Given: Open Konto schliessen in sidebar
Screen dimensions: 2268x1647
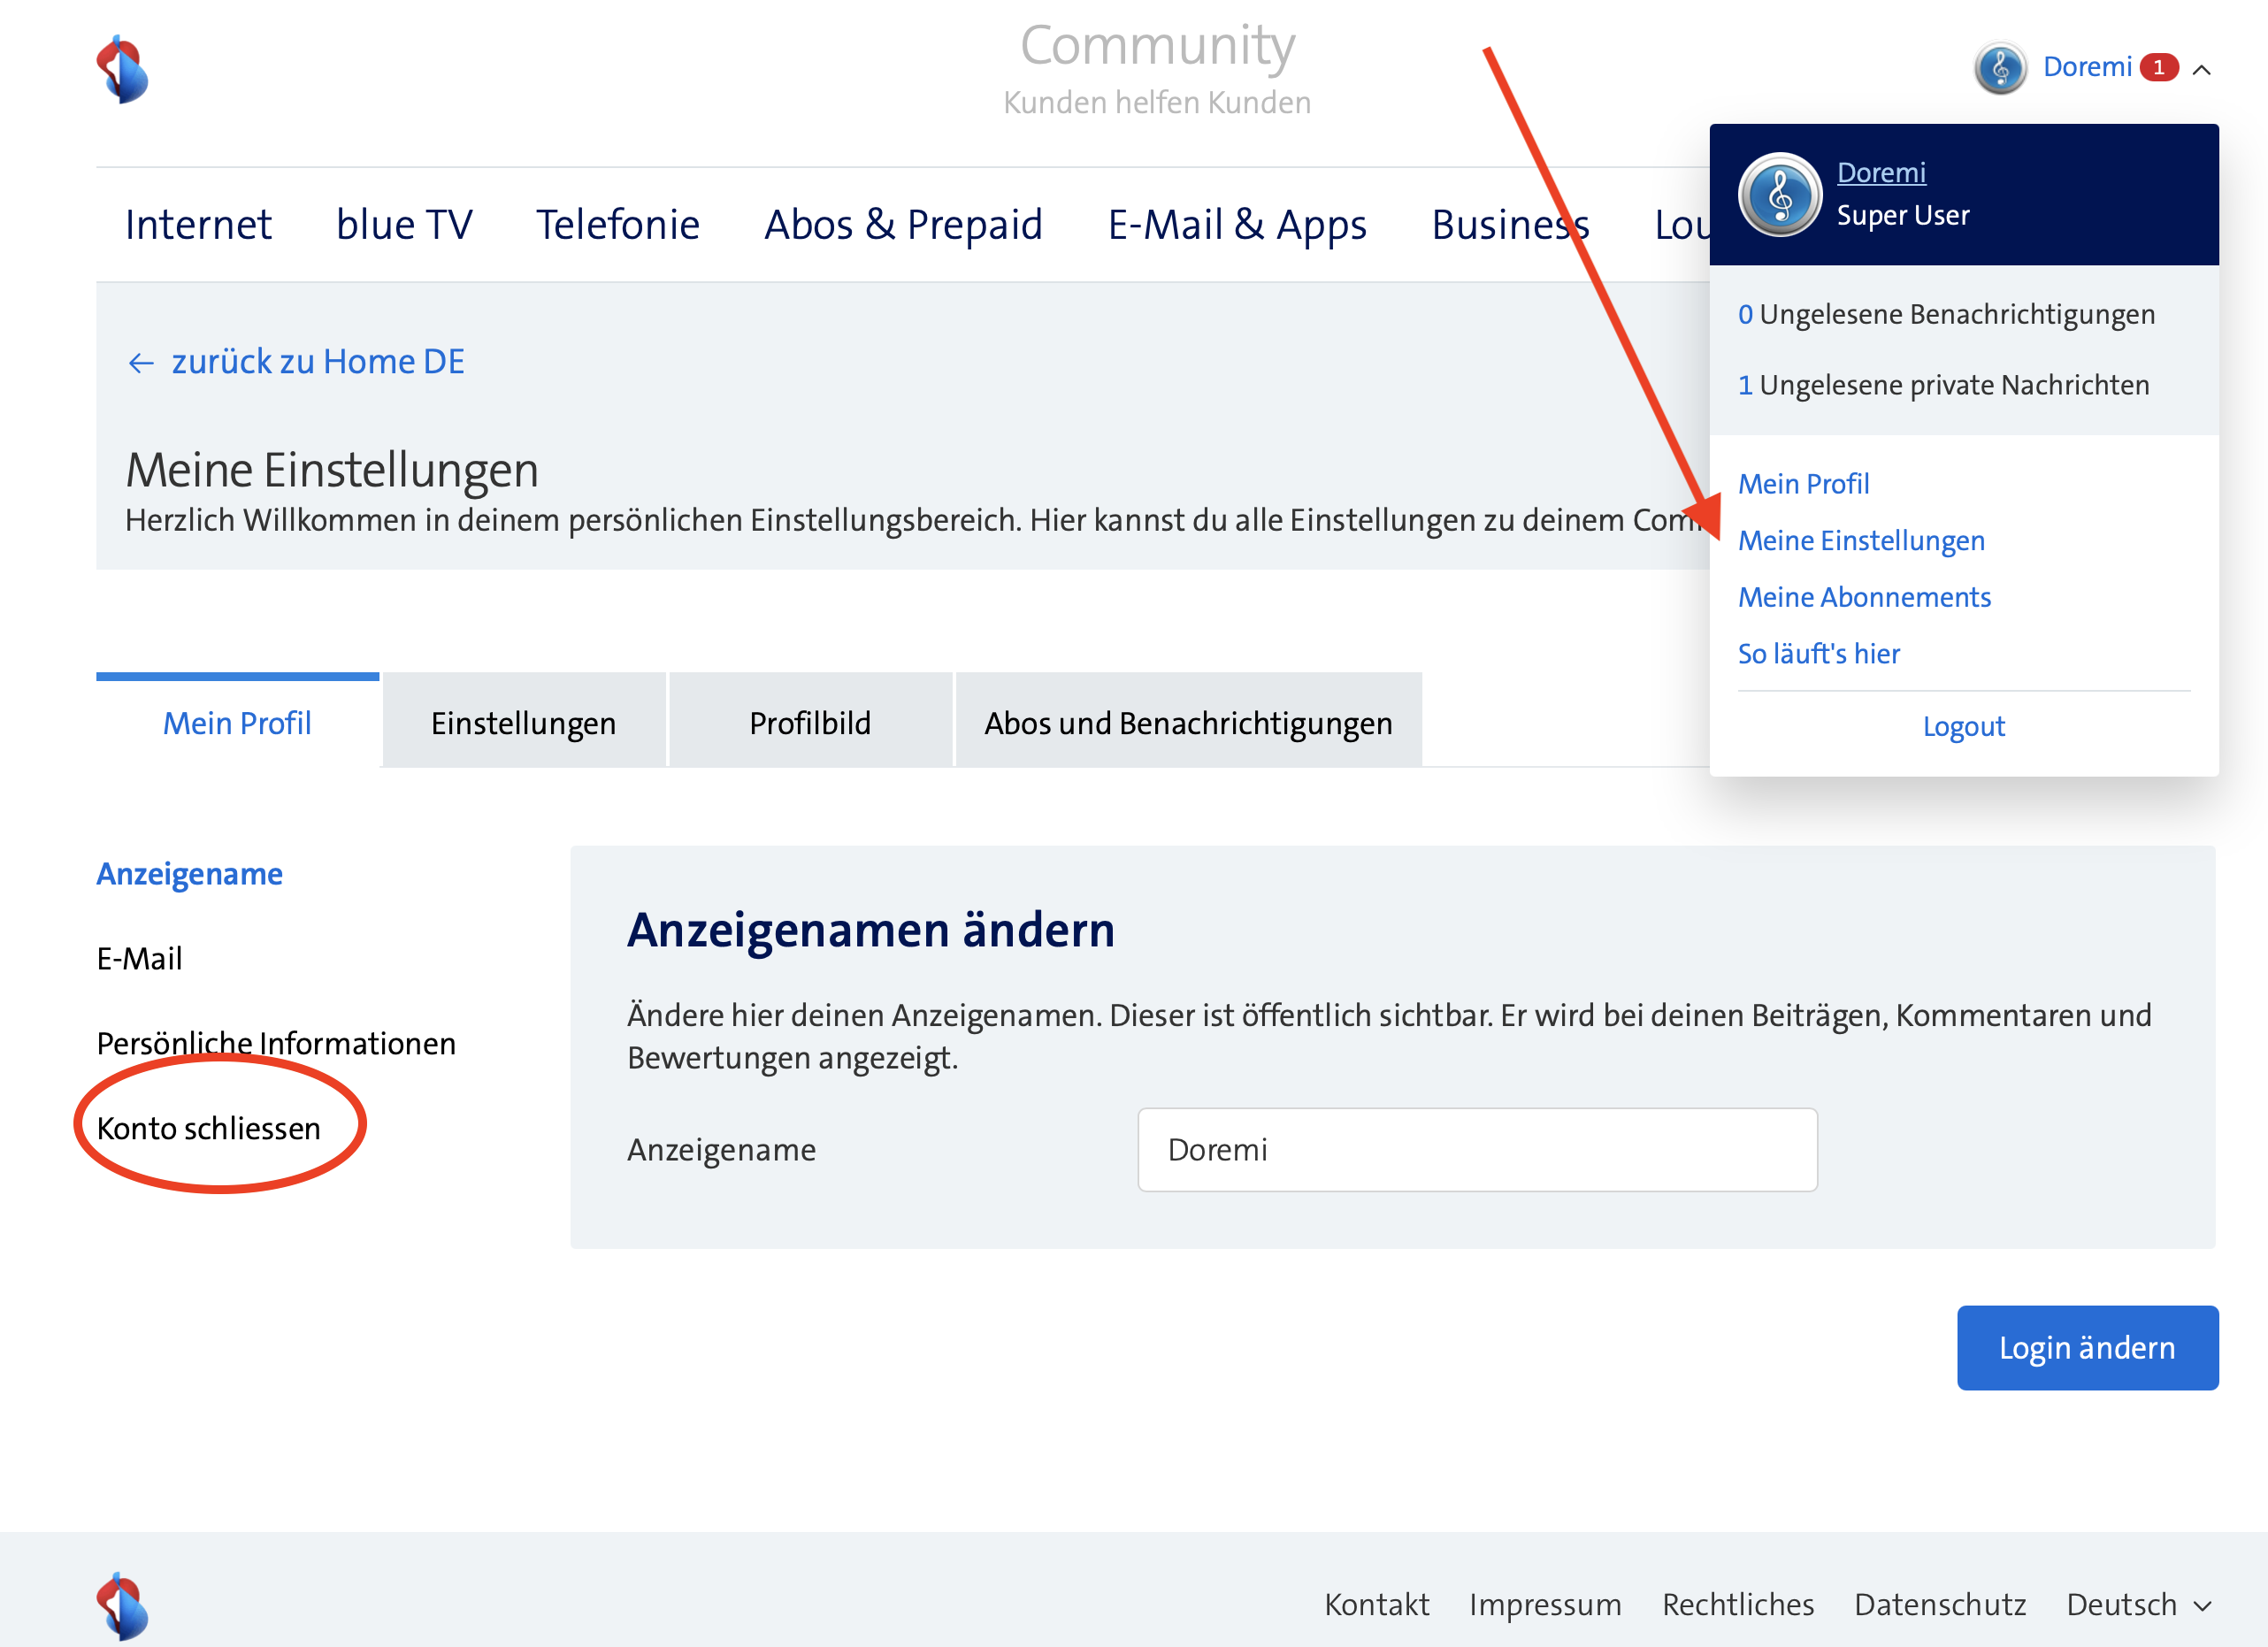Looking at the screenshot, I should click(209, 1128).
